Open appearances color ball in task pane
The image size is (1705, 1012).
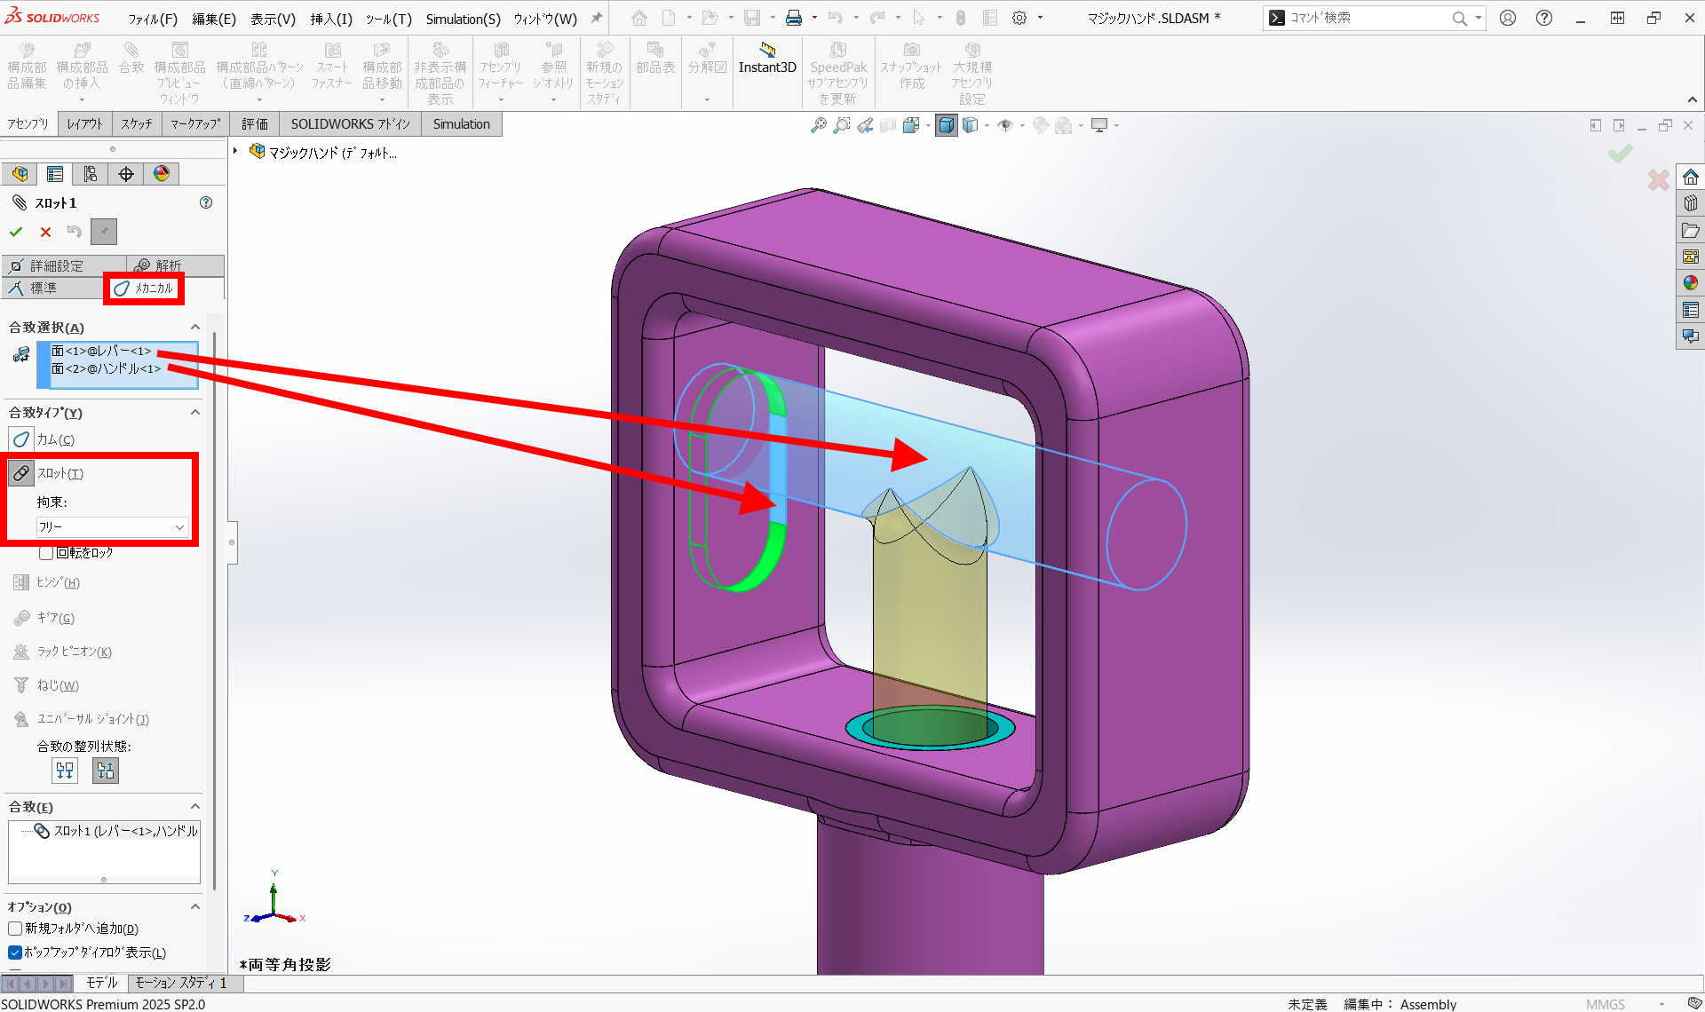click(x=1691, y=283)
